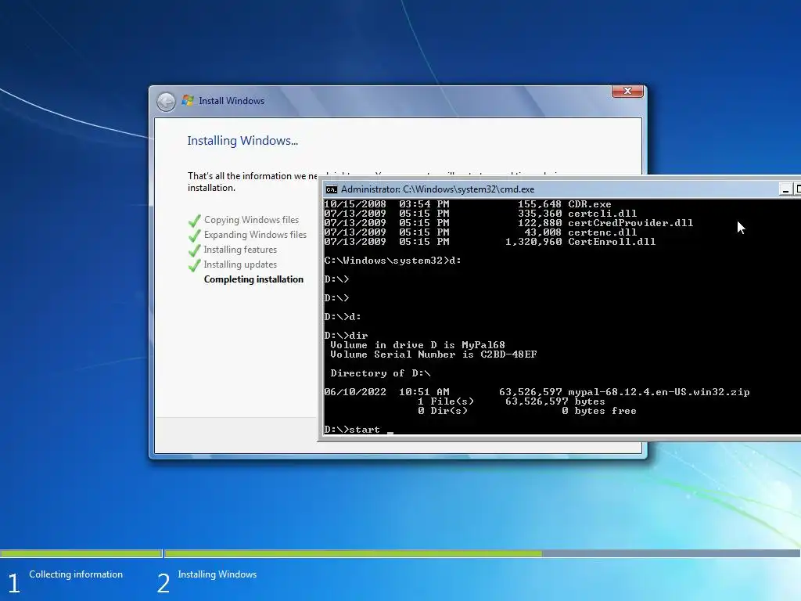Screen dimensions: 801x601
Task: Click the back arrow in Install Windows
Action: 166,102
